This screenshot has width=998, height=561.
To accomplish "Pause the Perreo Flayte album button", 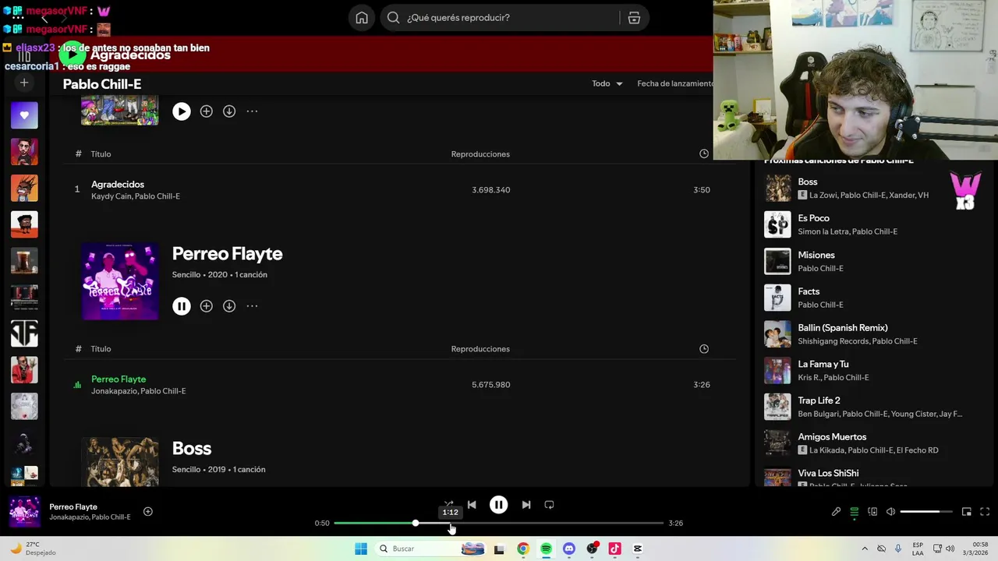I will click(x=182, y=306).
